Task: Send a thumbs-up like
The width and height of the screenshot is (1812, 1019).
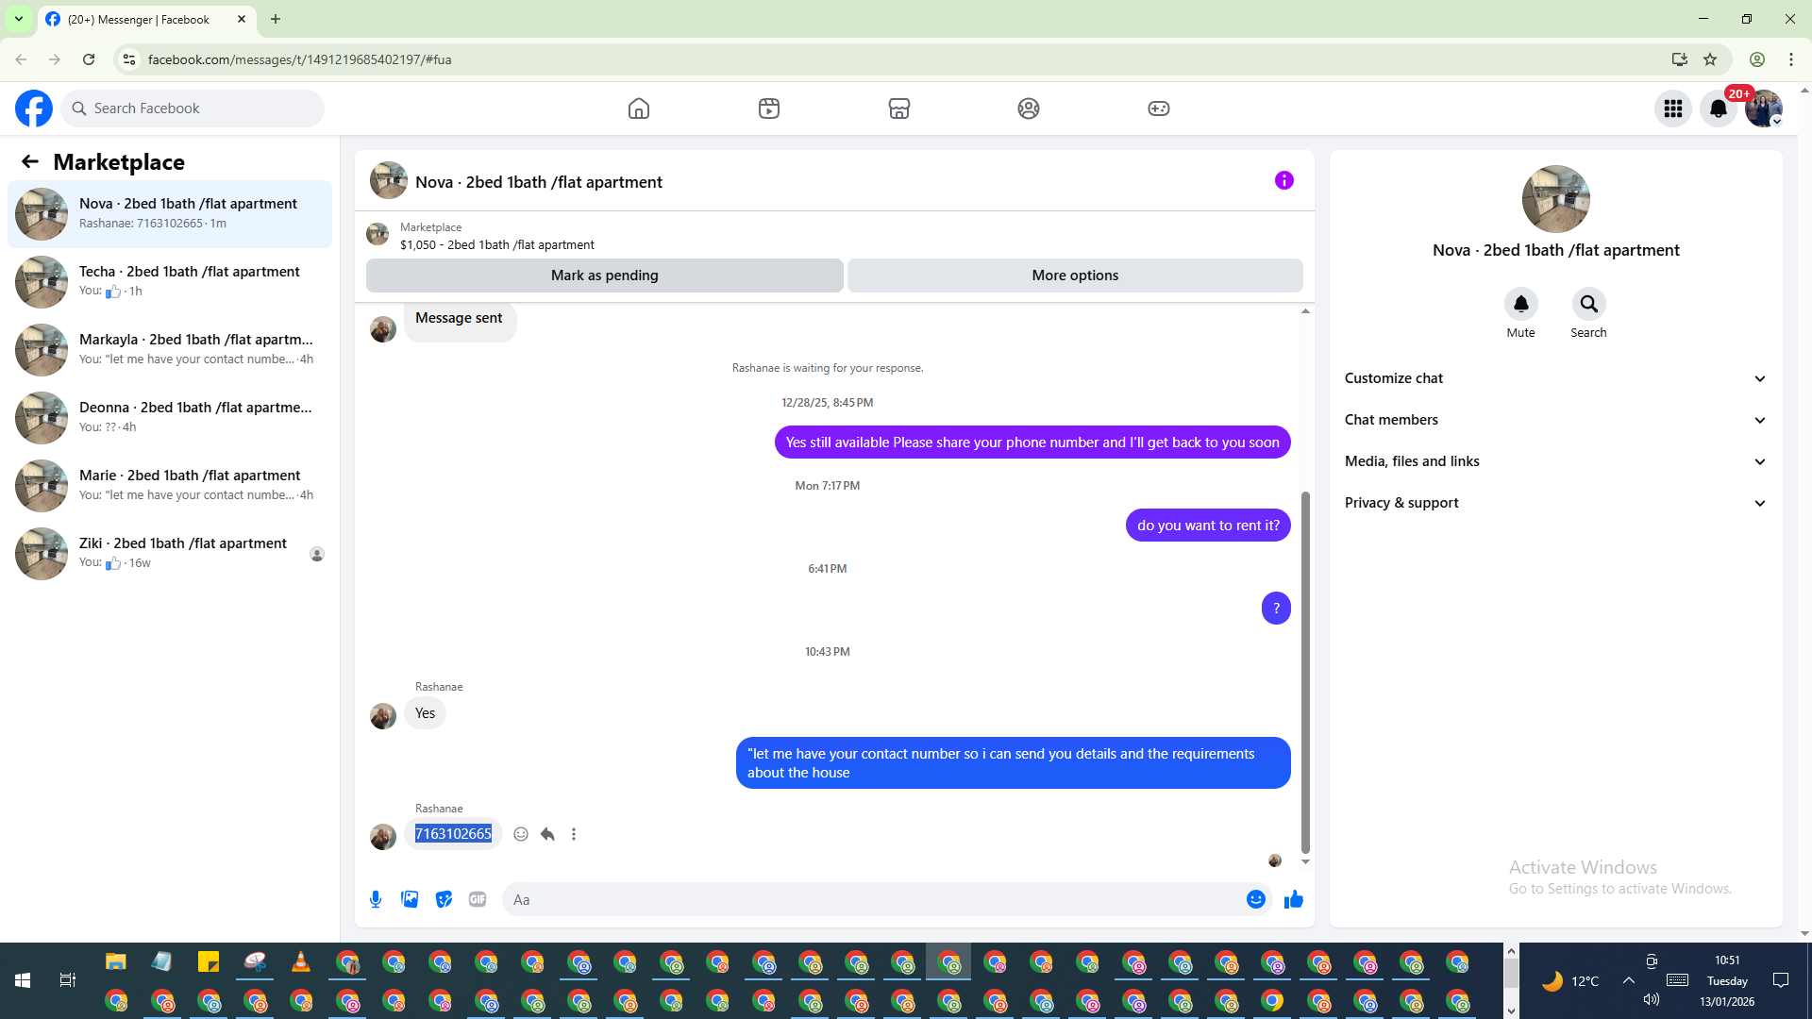Action: pyautogui.click(x=1293, y=899)
